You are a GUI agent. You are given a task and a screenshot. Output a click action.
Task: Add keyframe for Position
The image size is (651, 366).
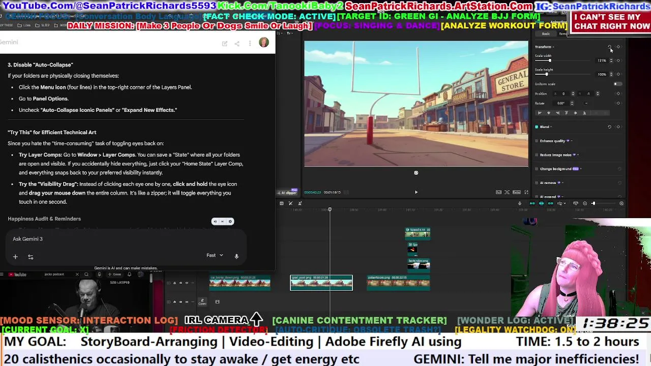[x=618, y=94]
